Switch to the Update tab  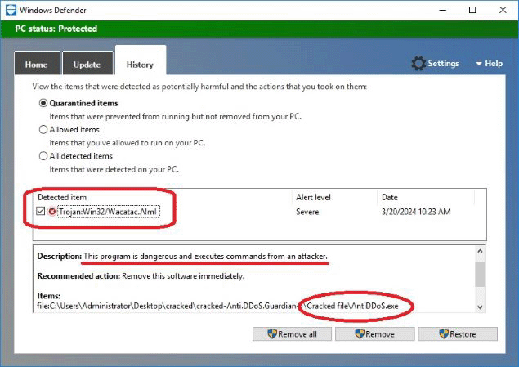(87, 64)
